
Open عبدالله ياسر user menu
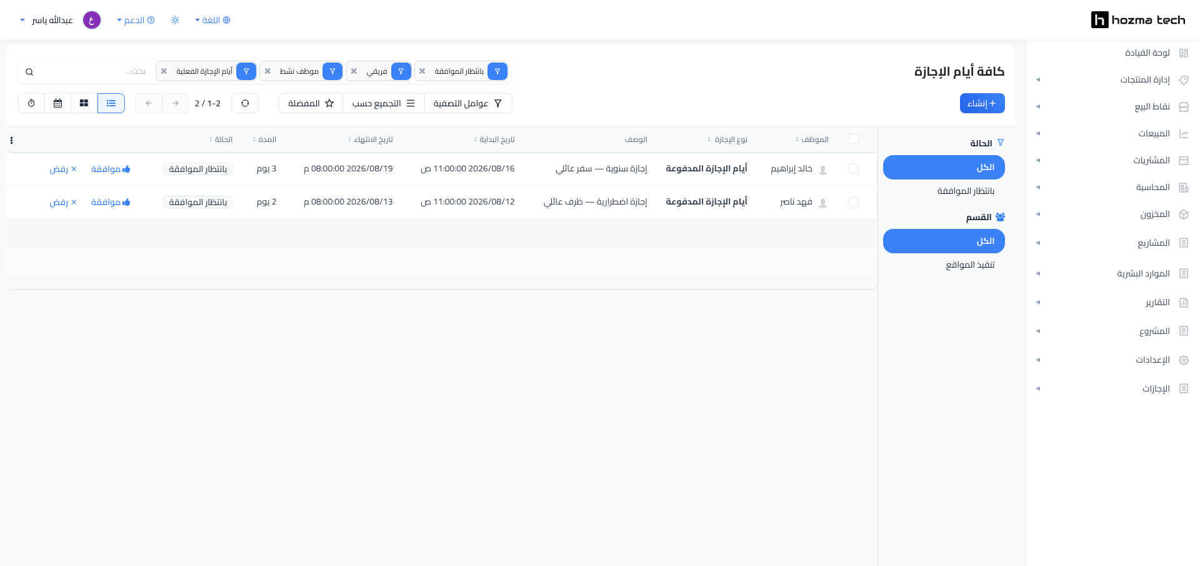pyautogui.click(x=47, y=20)
